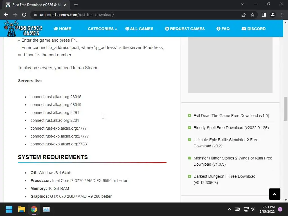Viewport: 288px width, 216px height.
Task: Open the DISCORD link
Action: click(x=253, y=29)
